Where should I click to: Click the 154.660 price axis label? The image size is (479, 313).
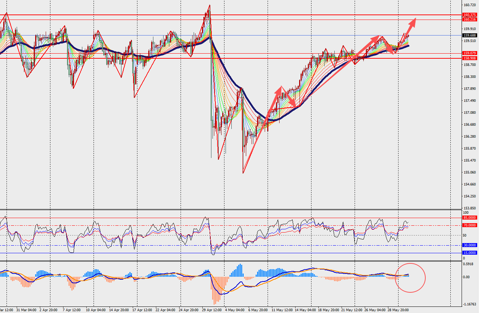[470, 184]
